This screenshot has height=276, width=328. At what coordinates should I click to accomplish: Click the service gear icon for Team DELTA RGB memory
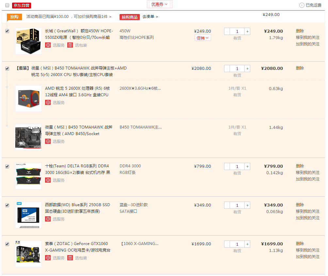(48, 180)
